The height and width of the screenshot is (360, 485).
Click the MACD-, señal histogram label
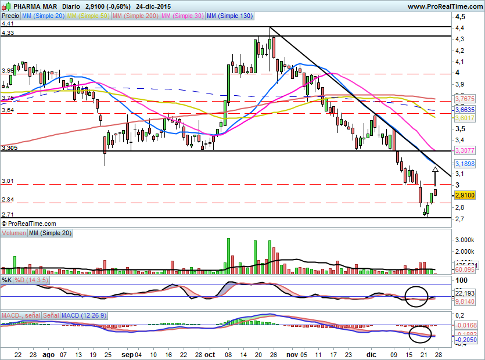click(x=21, y=315)
